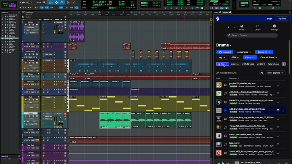Favorite HAUNTED_drum_loop_monoverse heart icon

[278, 102]
